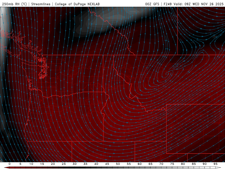This screenshot has height=169, width=225.
Task: Click the colorbar value label 15
Action: [x=42, y=164]
